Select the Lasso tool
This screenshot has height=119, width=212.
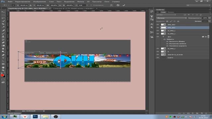[3, 18]
